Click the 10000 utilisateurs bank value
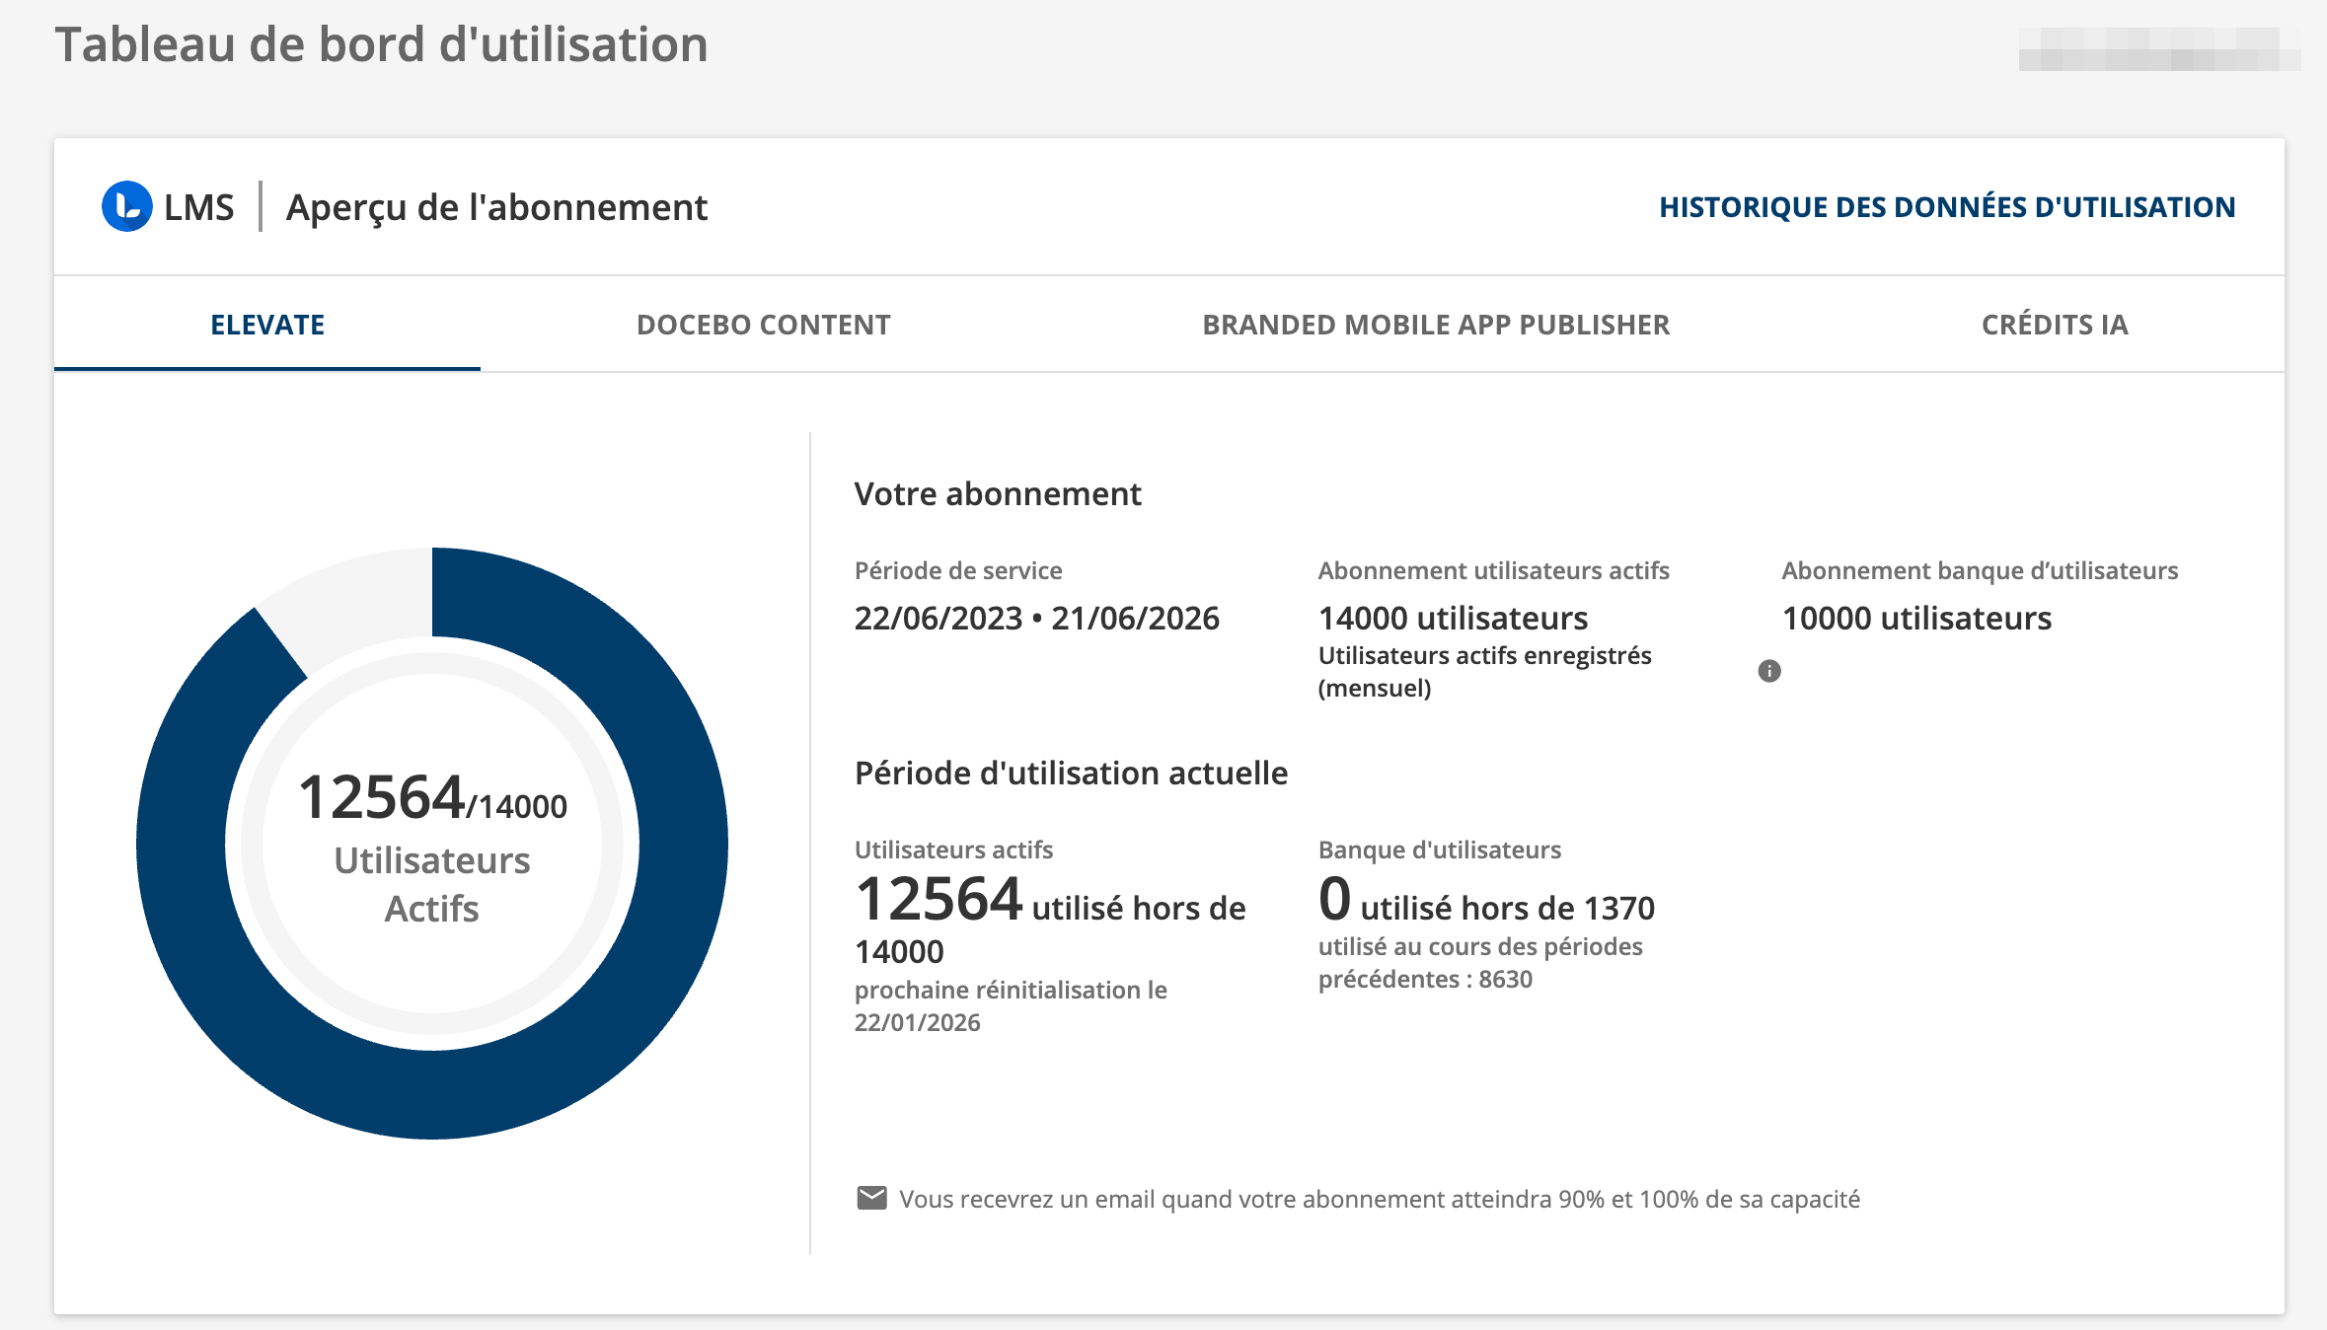Screen dimensions: 2327x1330 point(1915,618)
